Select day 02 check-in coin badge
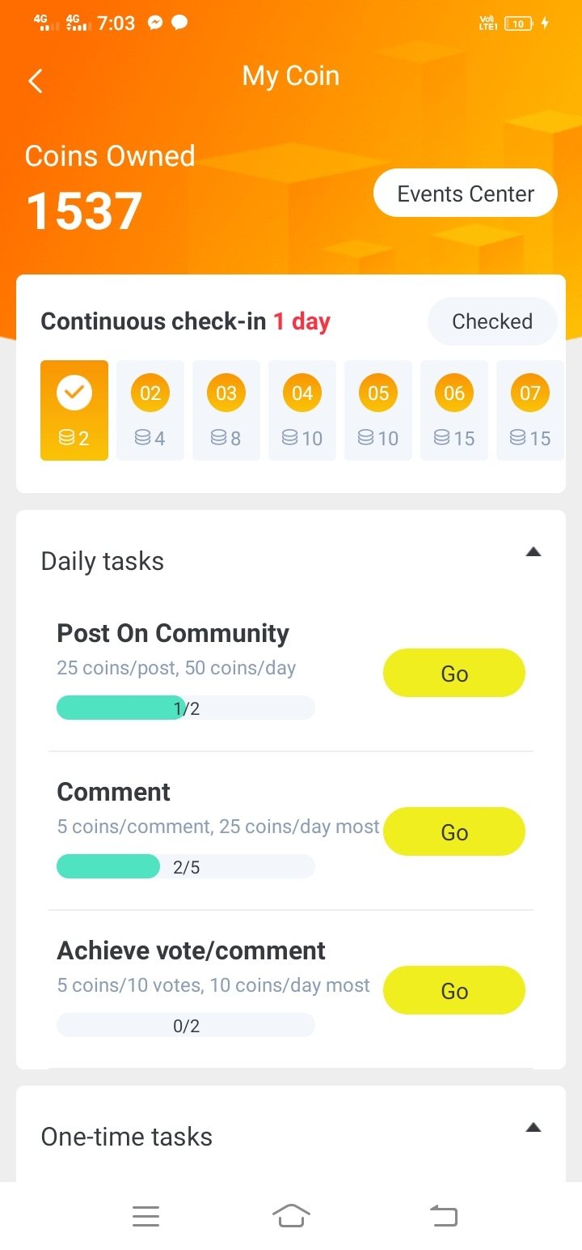582x1250 pixels. (x=150, y=393)
